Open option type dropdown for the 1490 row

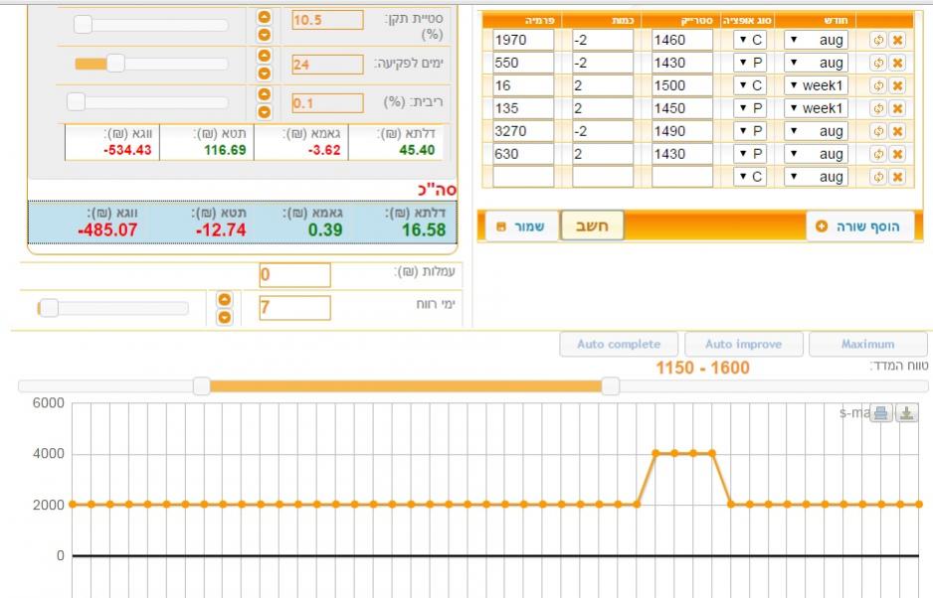click(x=749, y=131)
